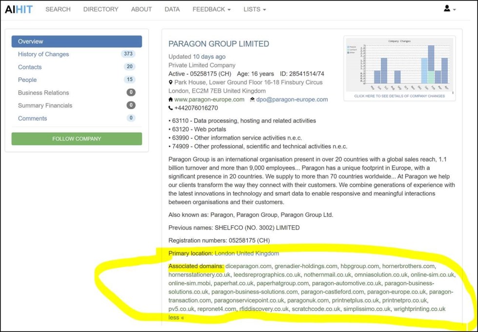Open the diceparagon.com domain link
The image size is (478, 332).
248,266
